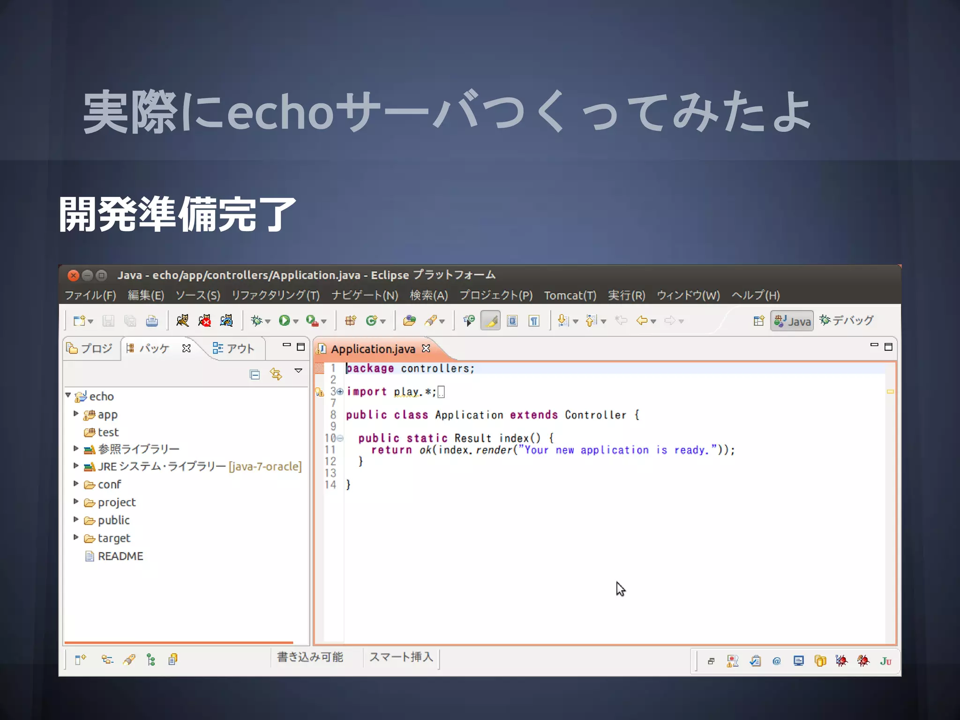Click the green Run button icon
Image resolution: width=960 pixels, height=720 pixels.
click(x=284, y=320)
